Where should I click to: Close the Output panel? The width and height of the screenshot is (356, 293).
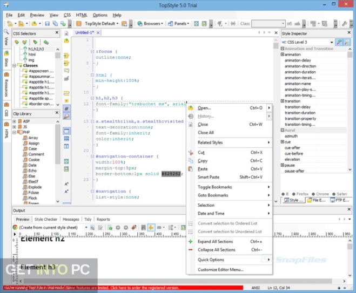coord(349,209)
